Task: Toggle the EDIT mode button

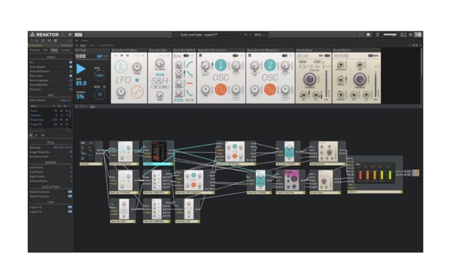Action: 78,35
